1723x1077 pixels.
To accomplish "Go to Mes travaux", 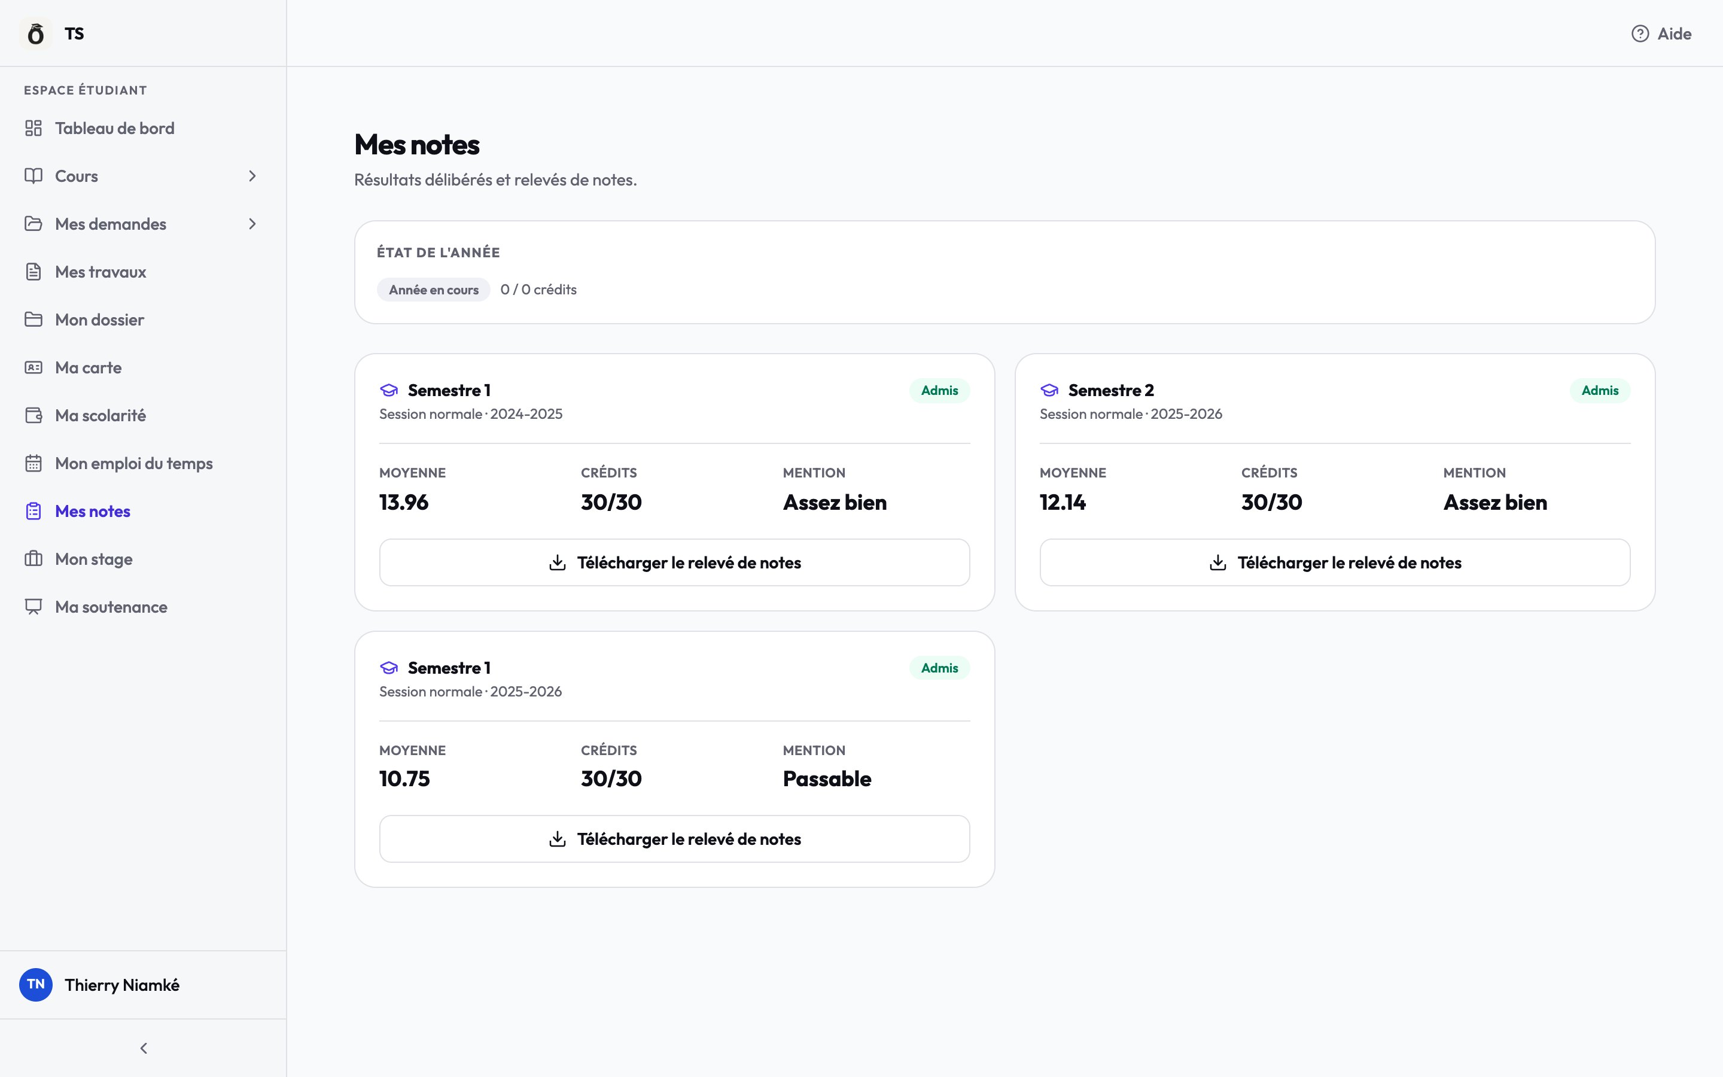I will click(143, 272).
